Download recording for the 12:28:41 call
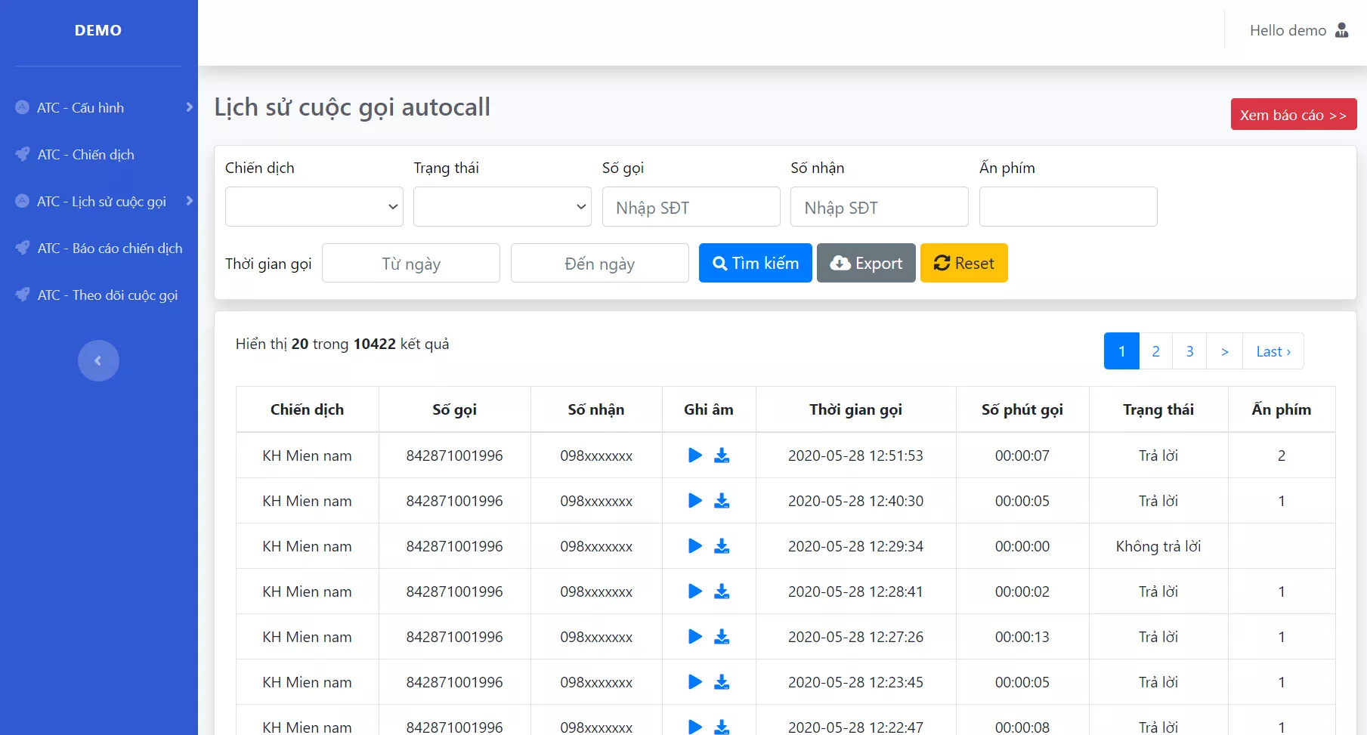Viewport: 1367px width, 735px height. click(x=722, y=591)
